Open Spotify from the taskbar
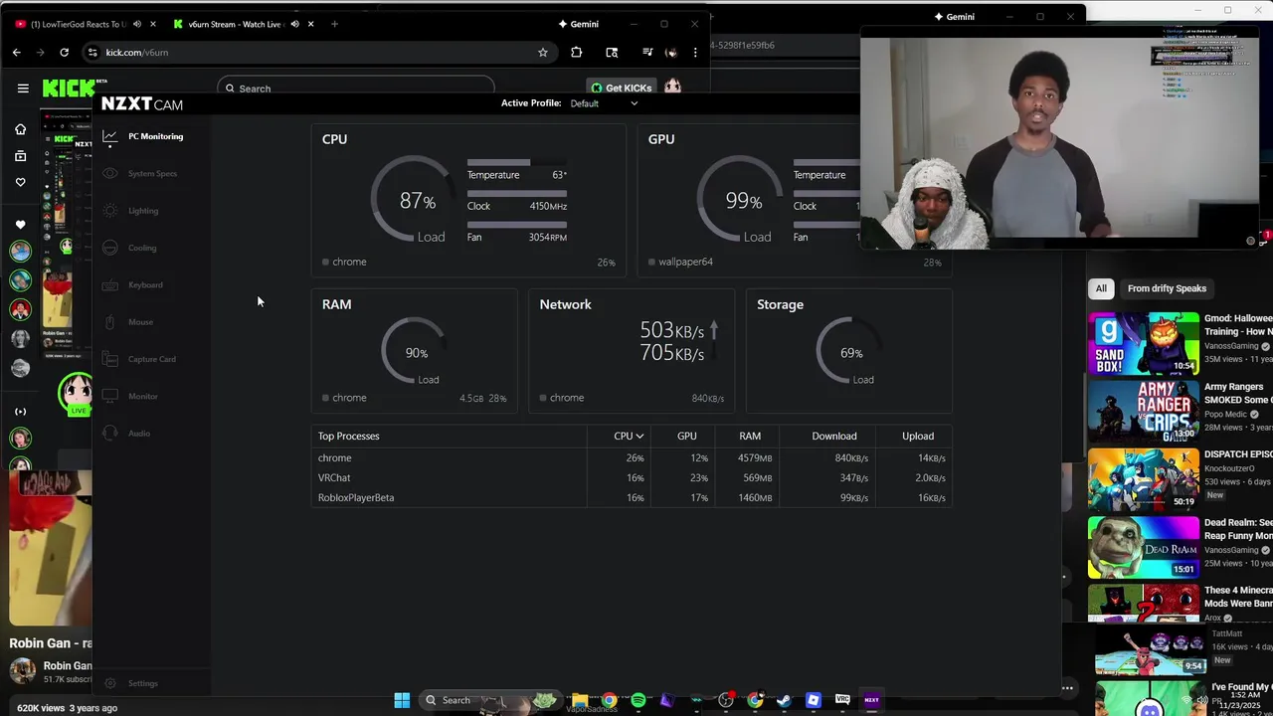Image resolution: width=1273 pixels, height=716 pixels. [x=637, y=700]
